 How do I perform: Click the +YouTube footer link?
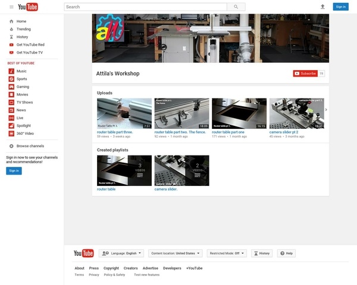click(194, 268)
